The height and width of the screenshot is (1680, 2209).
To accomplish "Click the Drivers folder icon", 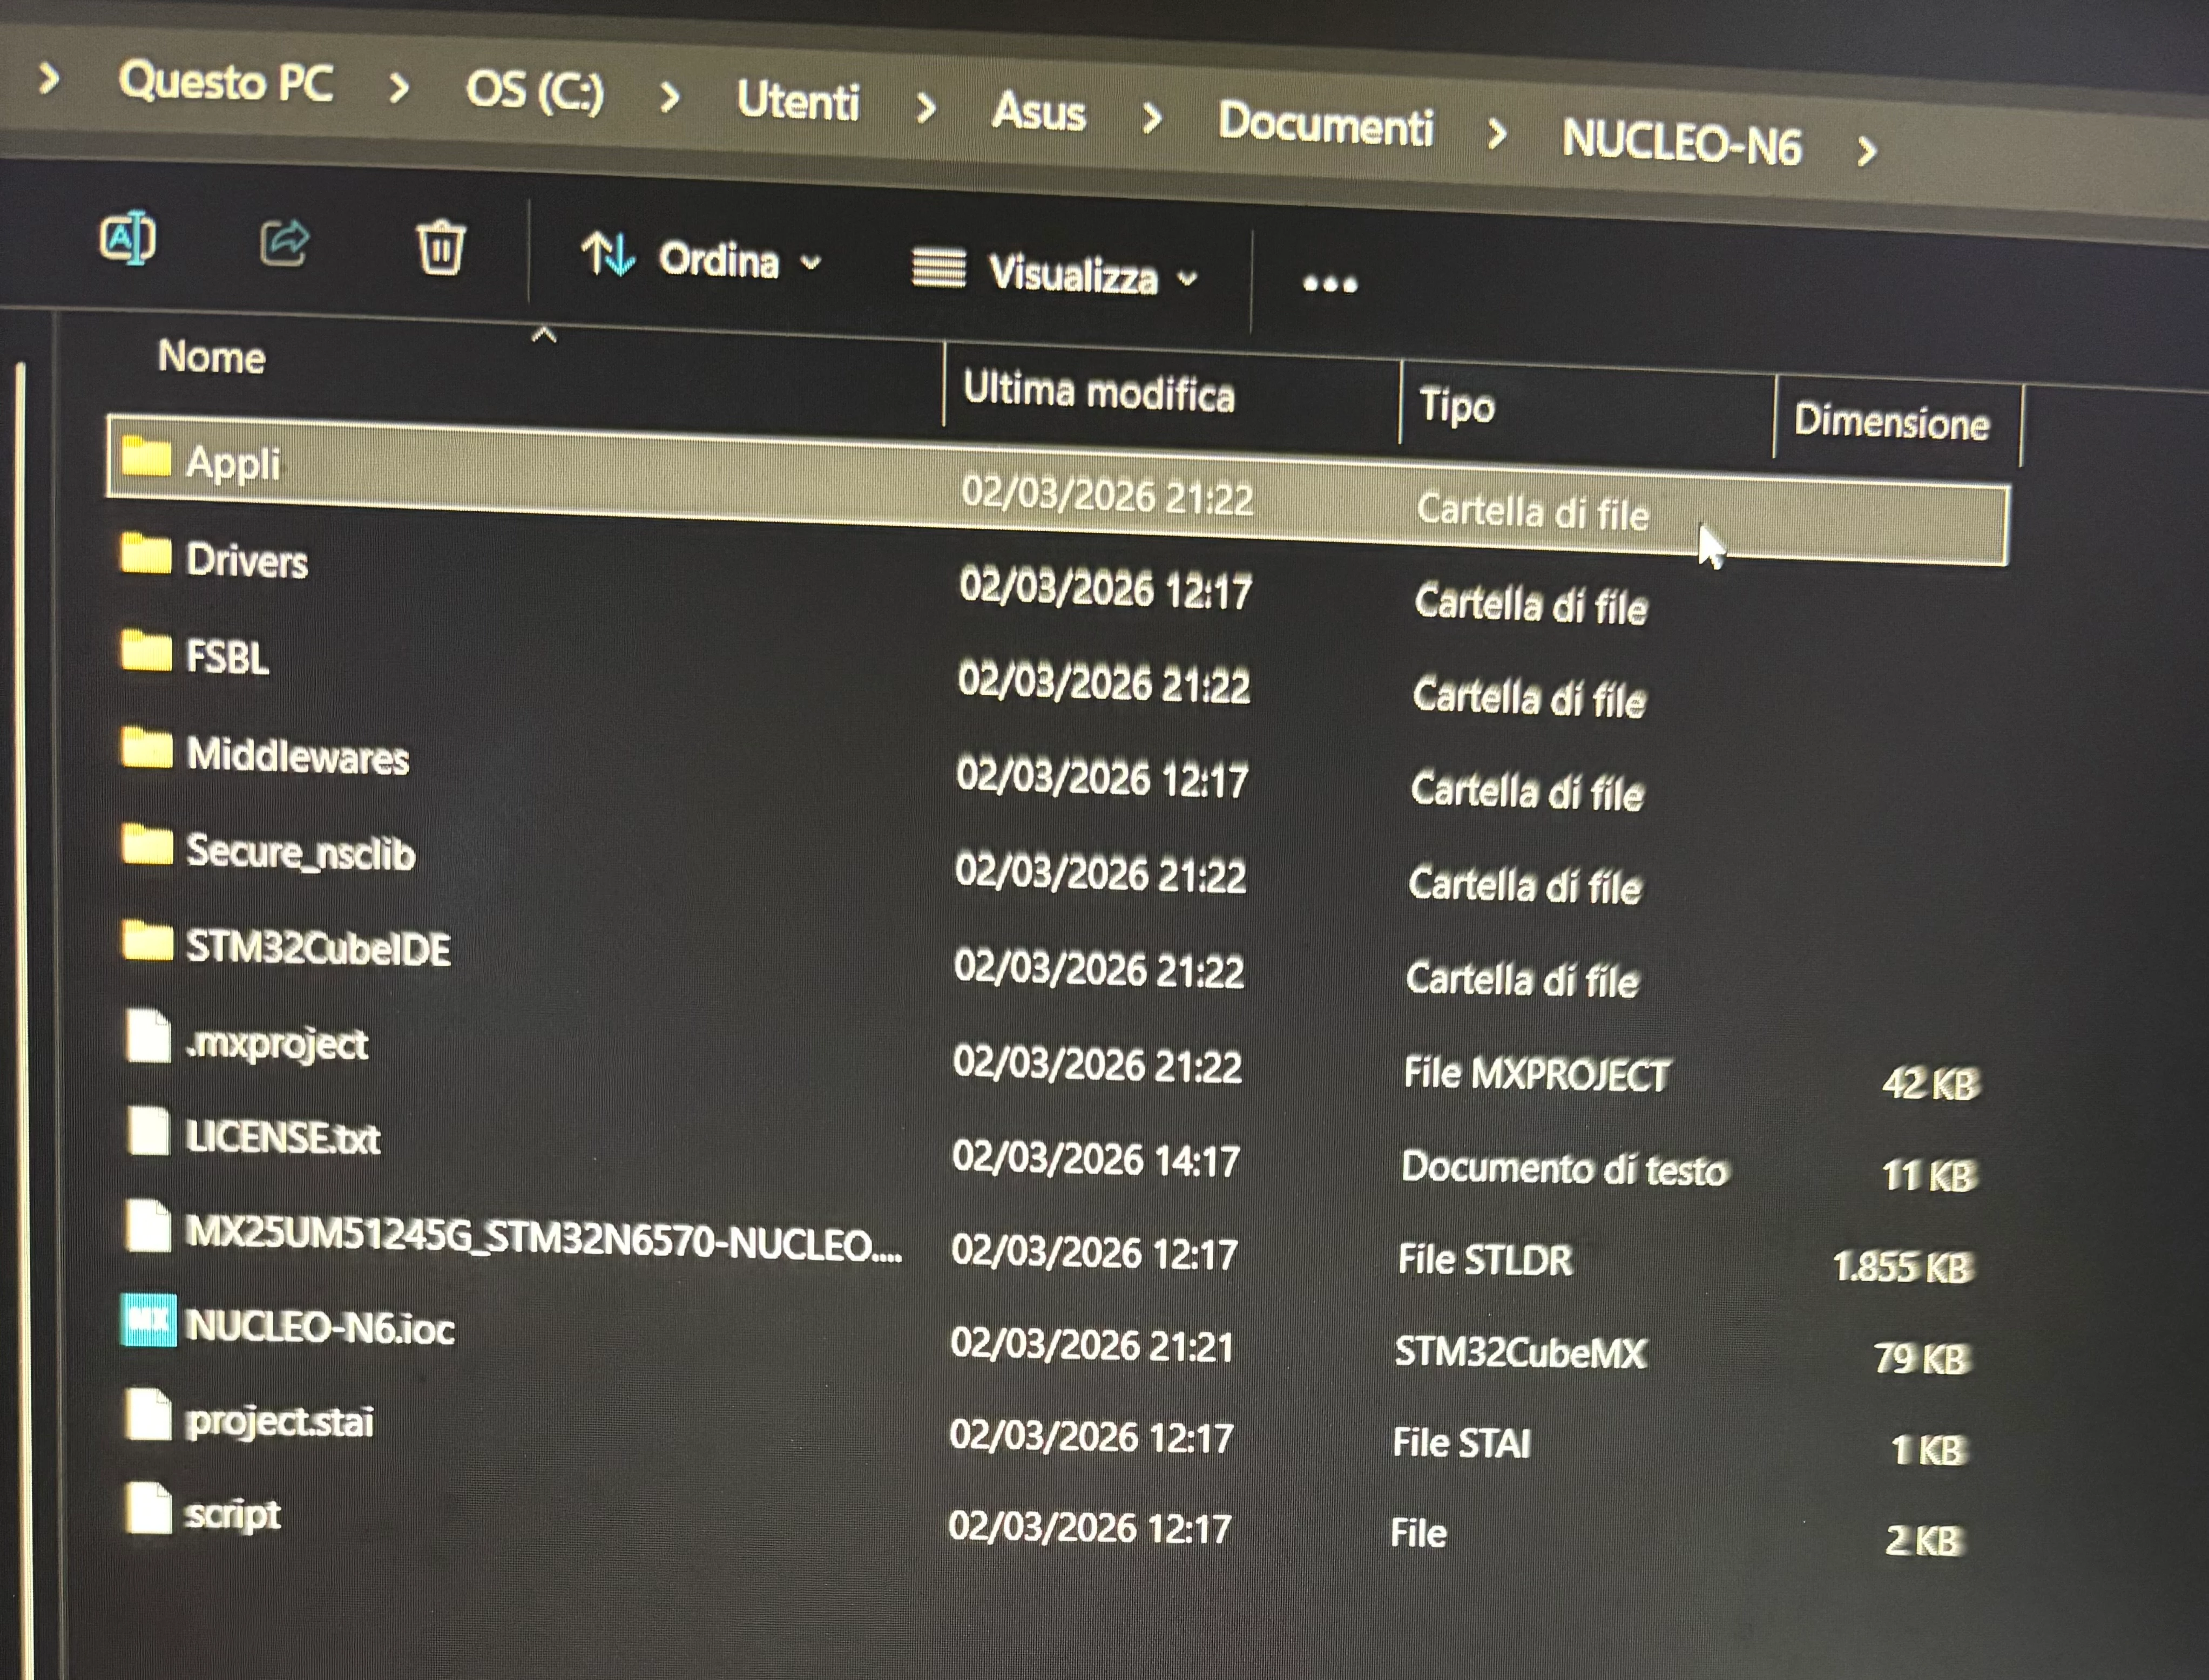I will pyautogui.click(x=146, y=553).
